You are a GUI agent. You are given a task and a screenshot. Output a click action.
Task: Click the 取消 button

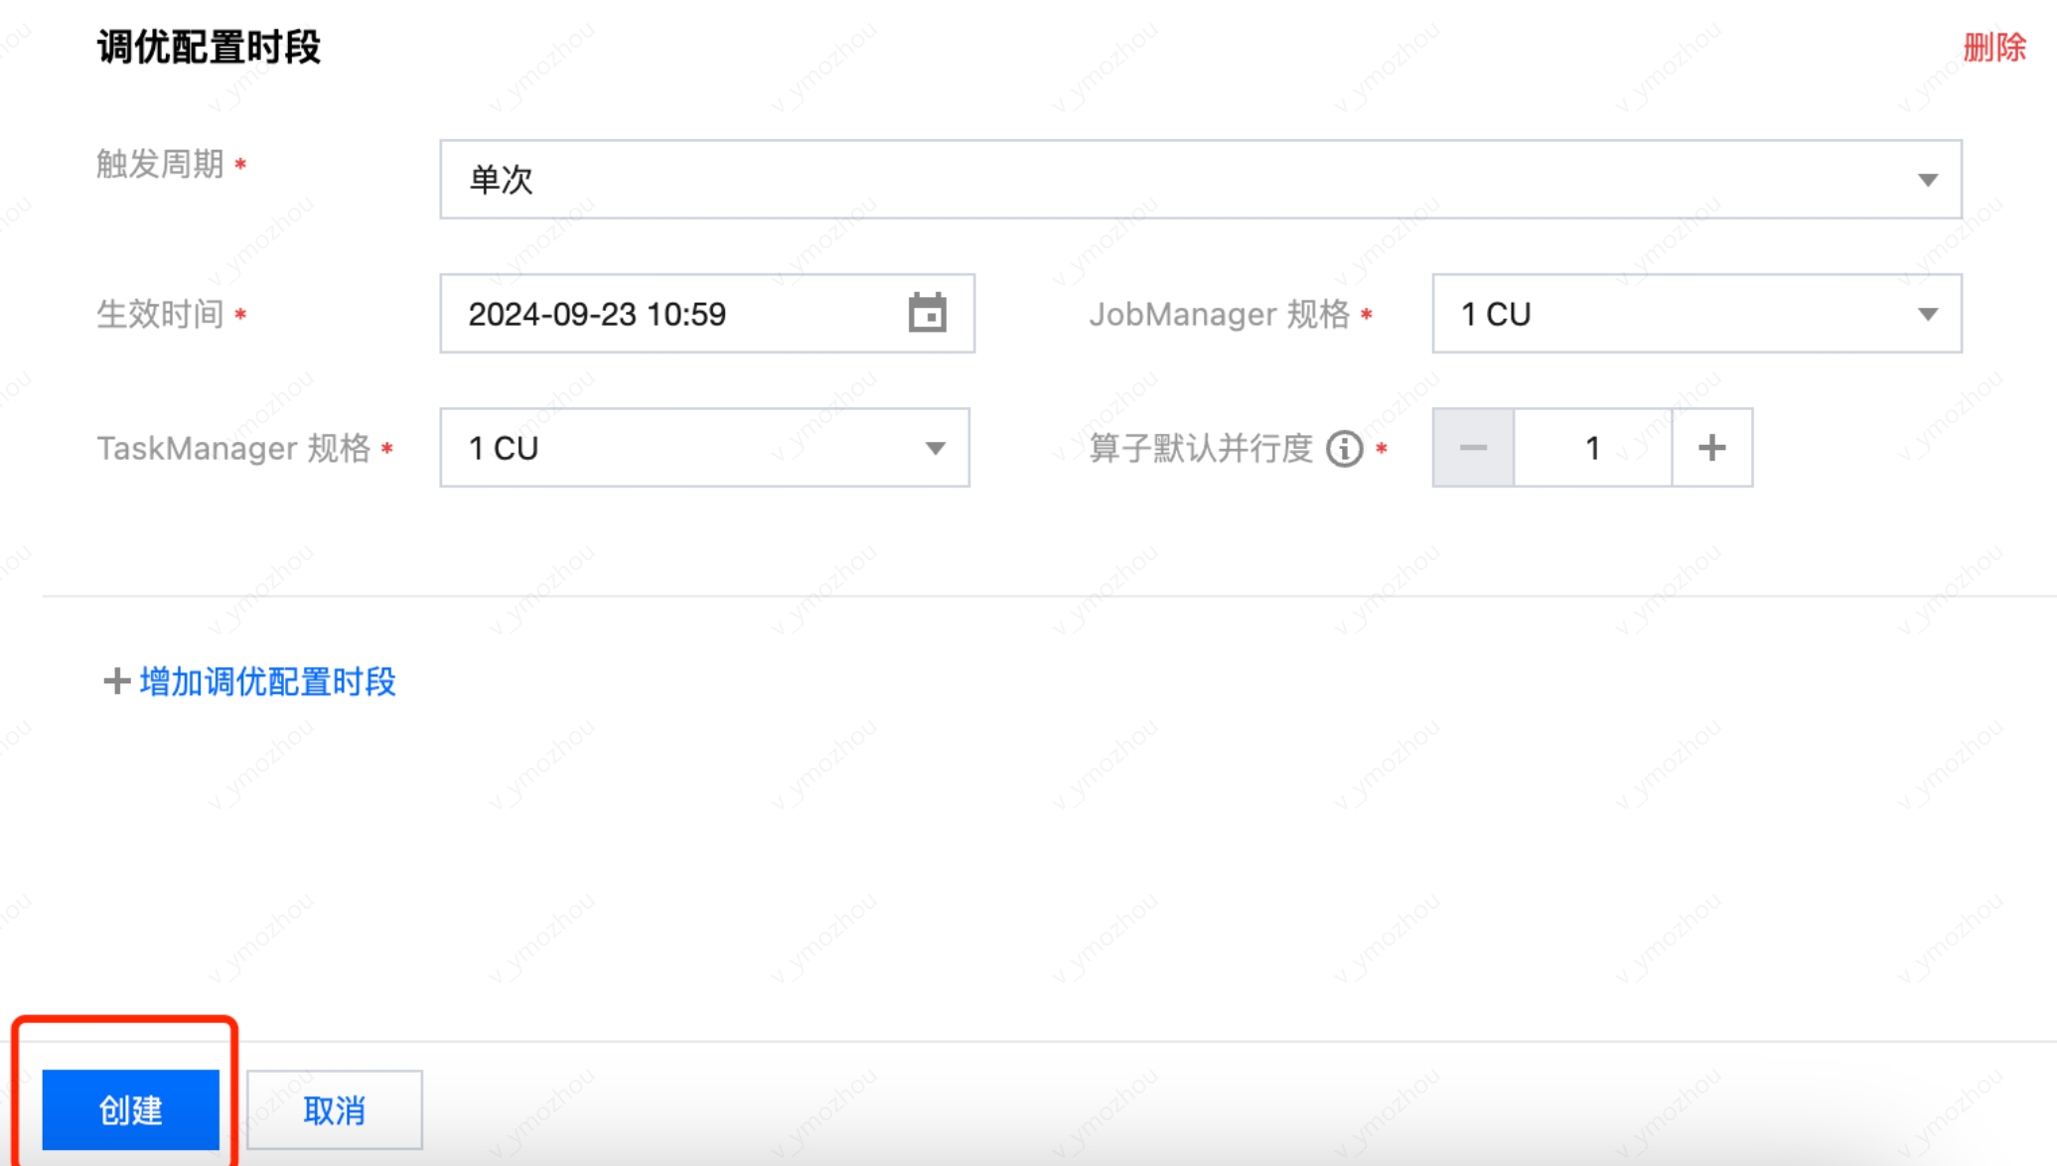pyautogui.click(x=334, y=1109)
